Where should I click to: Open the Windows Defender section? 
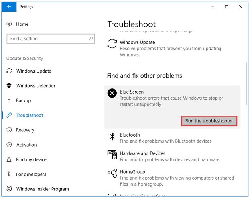(x=35, y=86)
